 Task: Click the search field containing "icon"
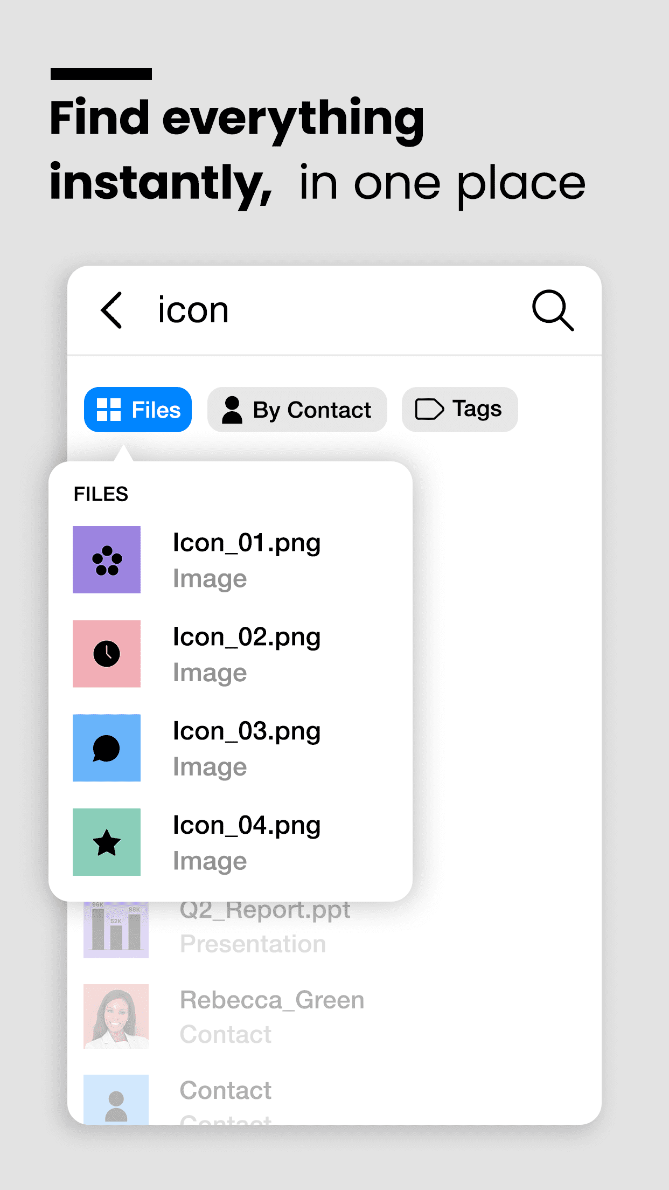(x=323, y=310)
